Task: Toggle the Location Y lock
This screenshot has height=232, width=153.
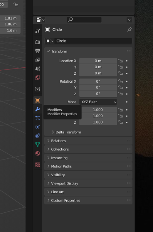Action: click(x=120, y=67)
